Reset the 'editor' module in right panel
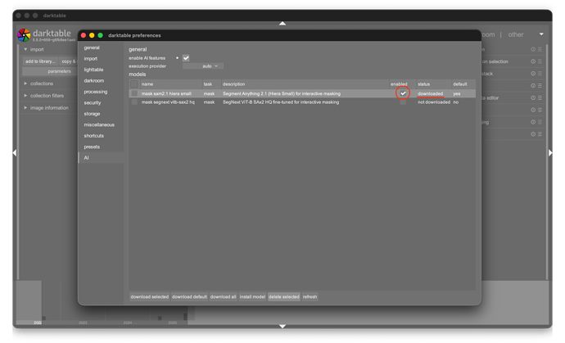 tap(533, 97)
